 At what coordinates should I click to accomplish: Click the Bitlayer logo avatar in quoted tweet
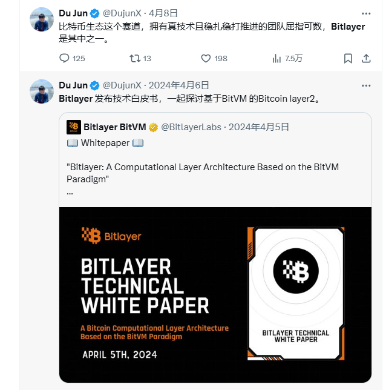74,127
